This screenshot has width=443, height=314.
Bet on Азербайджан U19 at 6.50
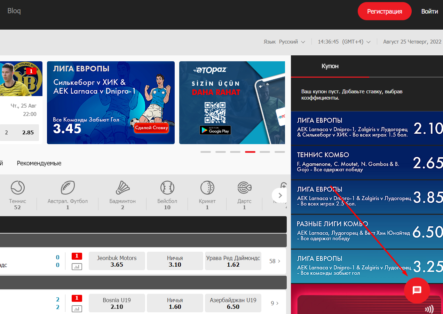(233, 303)
